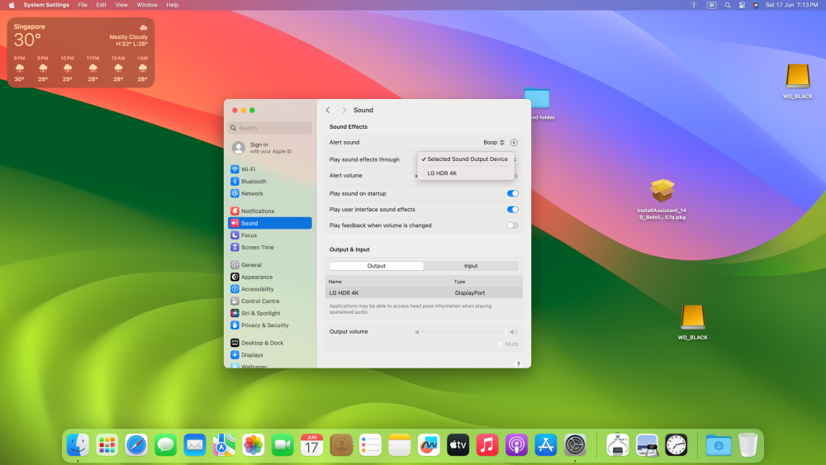
Task: Click the Output volume slider
Action: 464,332
